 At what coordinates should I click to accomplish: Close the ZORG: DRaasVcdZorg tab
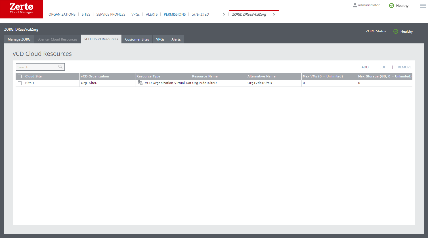(274, 14)
